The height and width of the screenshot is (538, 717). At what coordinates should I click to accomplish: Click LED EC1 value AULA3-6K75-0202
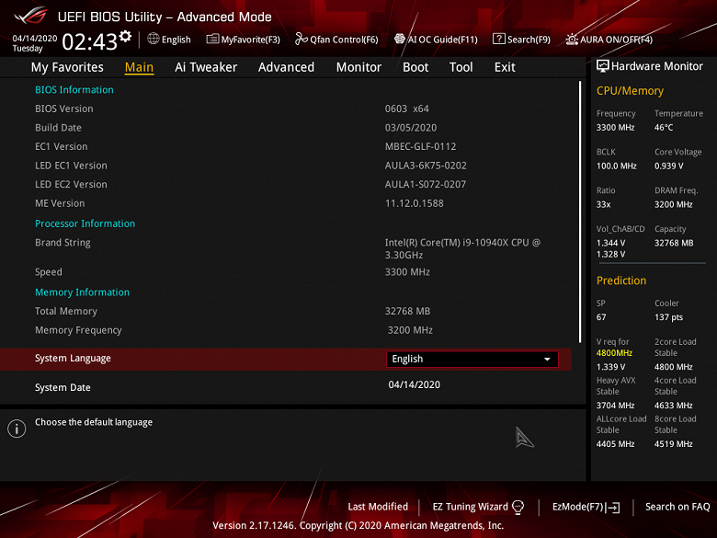coord(426,166)
